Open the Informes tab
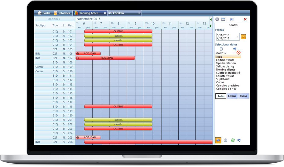Viewport: 284px width, 167px height. click(x=62, y=13)
